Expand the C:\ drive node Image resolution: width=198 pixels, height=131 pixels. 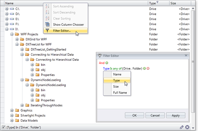(x=7, y=9)
